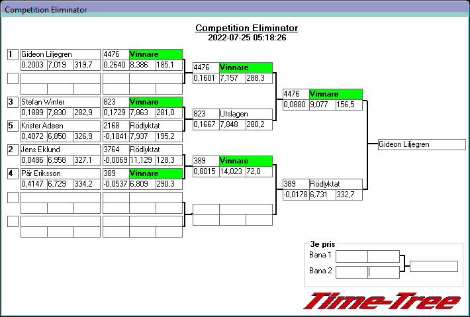
Task: Click the Krister Adeen name field
Action: tap(60, 126)
